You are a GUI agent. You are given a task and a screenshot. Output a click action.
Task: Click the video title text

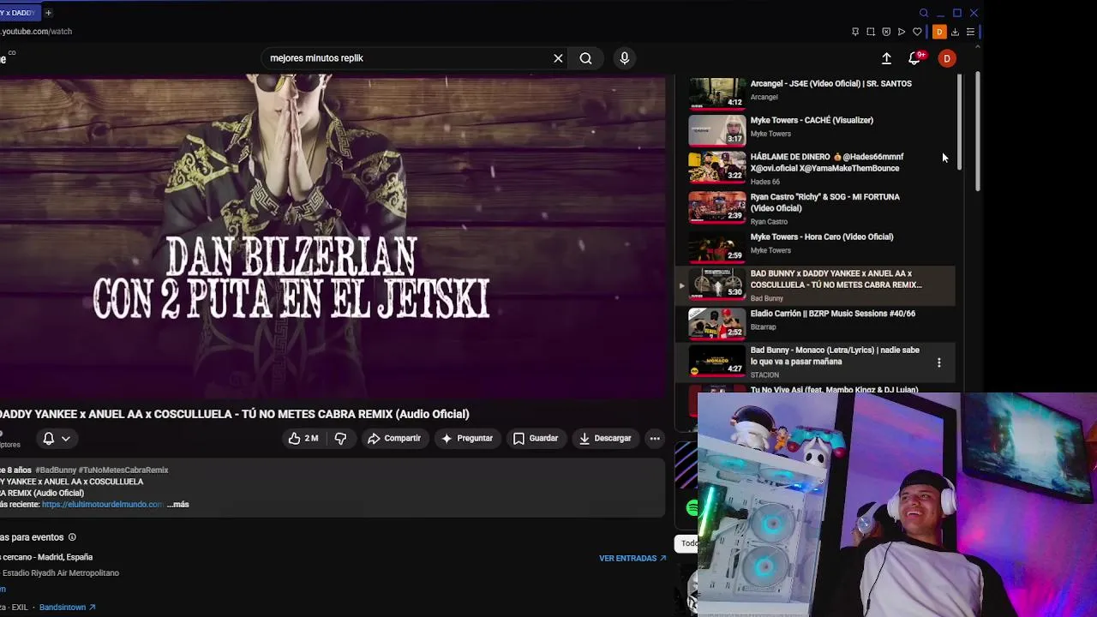coord(235,414)
